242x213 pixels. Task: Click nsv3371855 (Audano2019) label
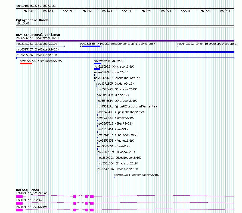(115, 84)
